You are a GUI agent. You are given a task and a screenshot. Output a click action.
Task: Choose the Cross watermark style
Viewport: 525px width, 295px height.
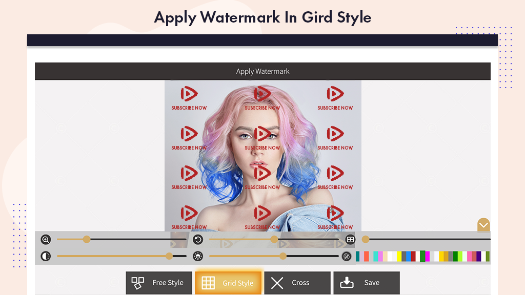(x=297, y=283)
